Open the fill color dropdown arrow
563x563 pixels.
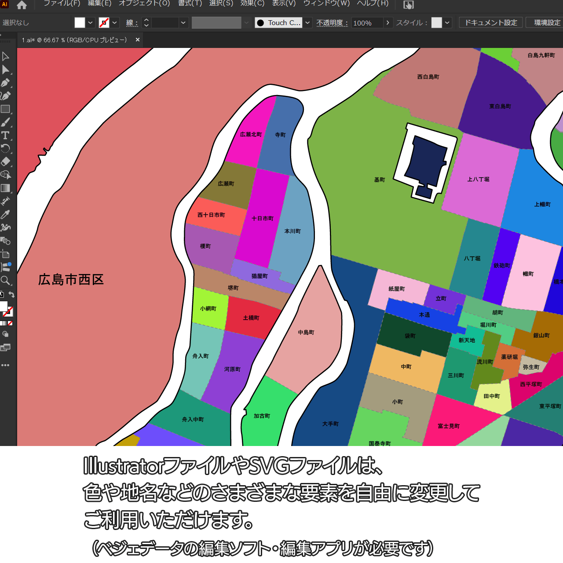[90, 23]
